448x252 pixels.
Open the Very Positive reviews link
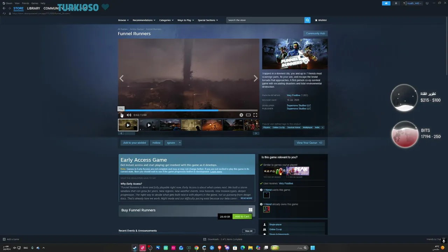[293, 95]
